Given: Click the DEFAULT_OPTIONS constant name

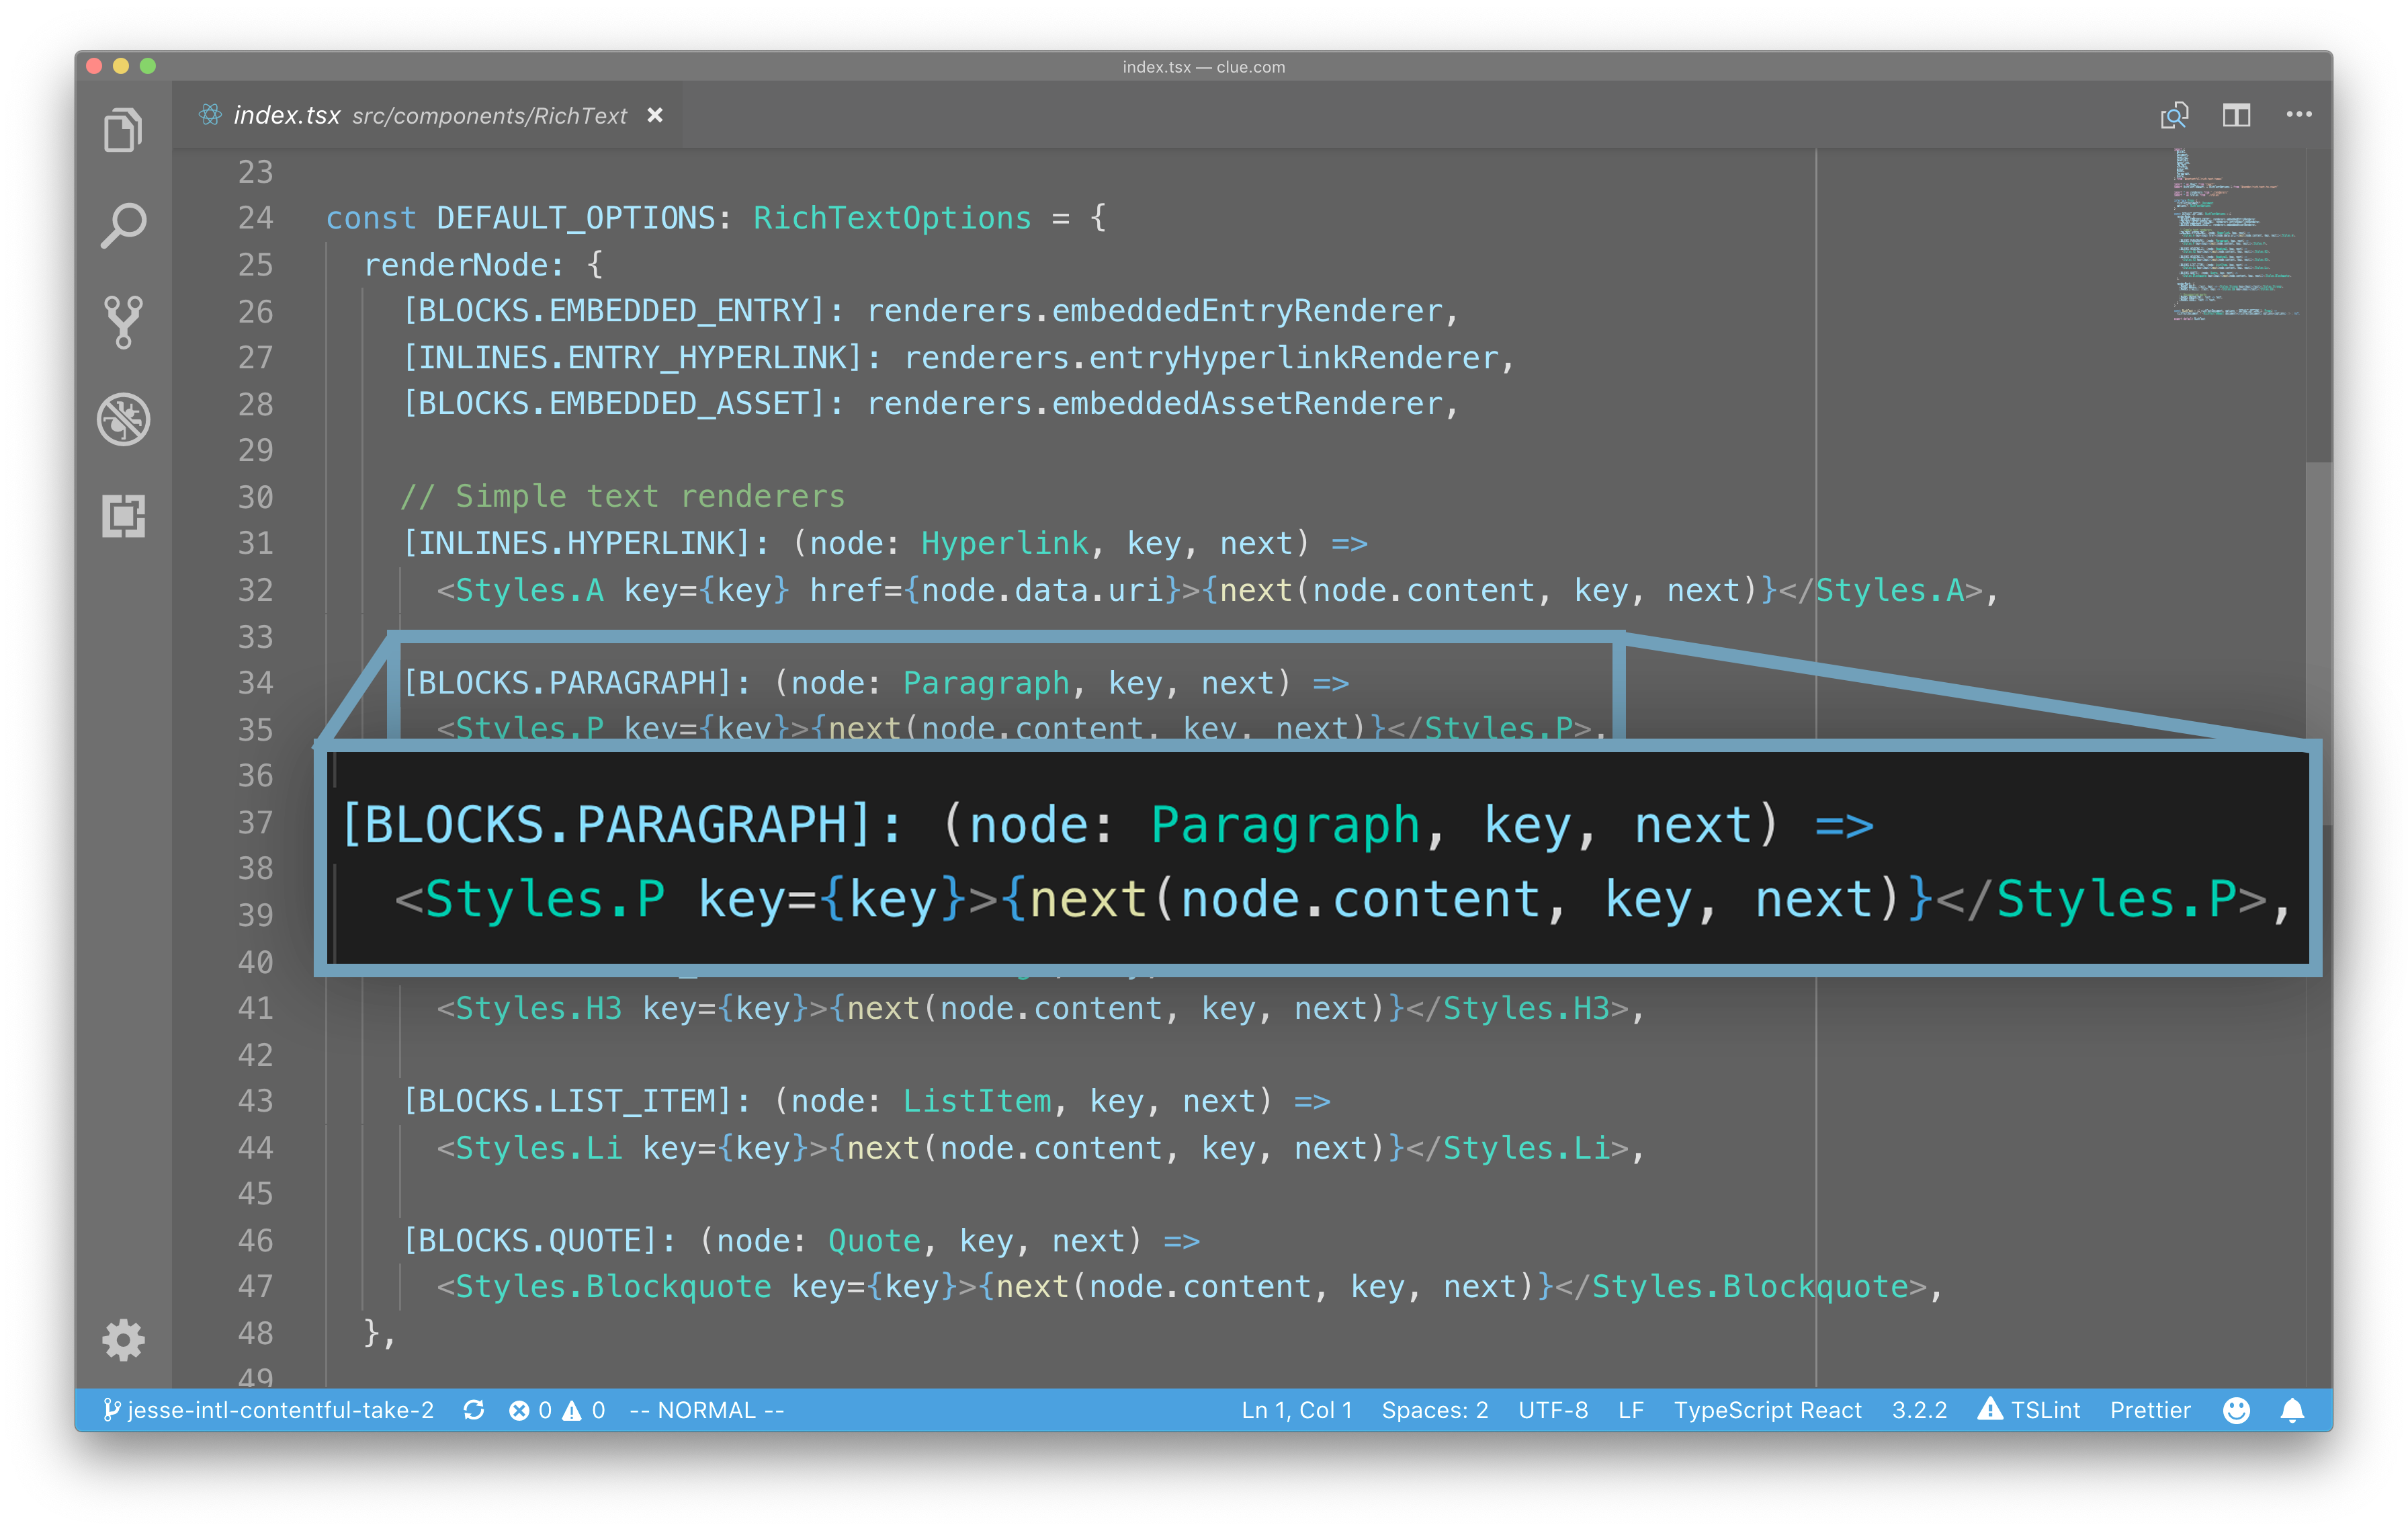Looking at the screenshot, I should [x=576, y=218].
